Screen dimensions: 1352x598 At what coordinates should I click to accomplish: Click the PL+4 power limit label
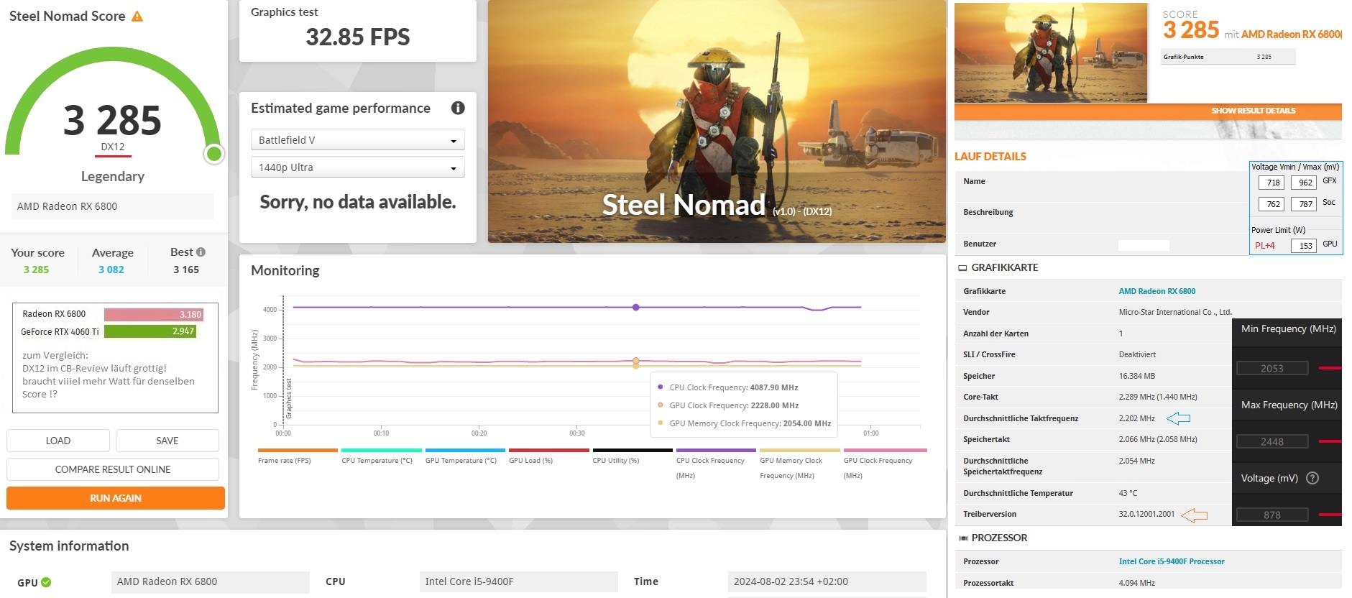(1264, 246)
